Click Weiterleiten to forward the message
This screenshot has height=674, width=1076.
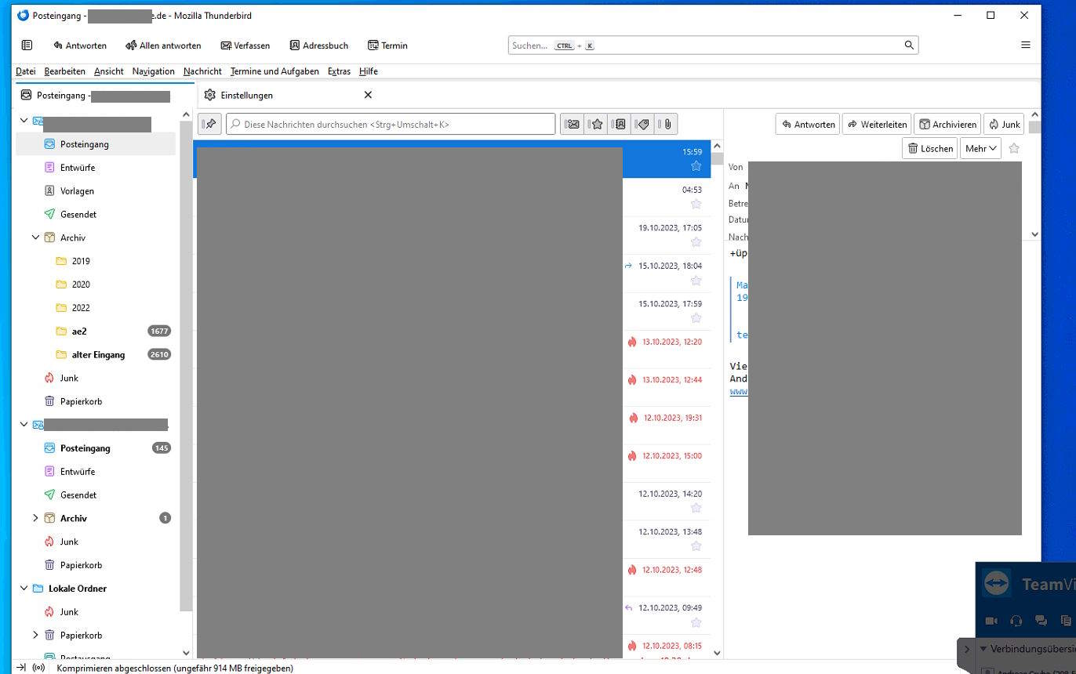coord(877,124)
